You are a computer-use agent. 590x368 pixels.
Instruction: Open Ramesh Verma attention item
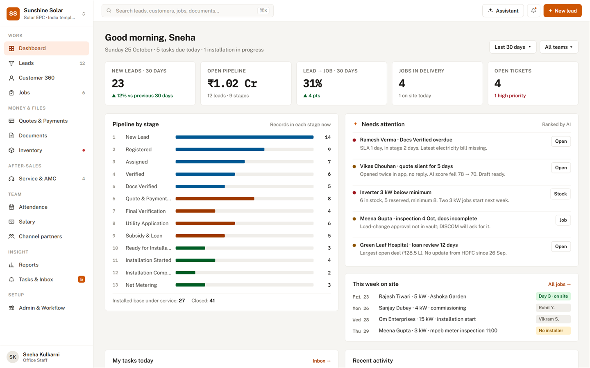coord(560,141)
